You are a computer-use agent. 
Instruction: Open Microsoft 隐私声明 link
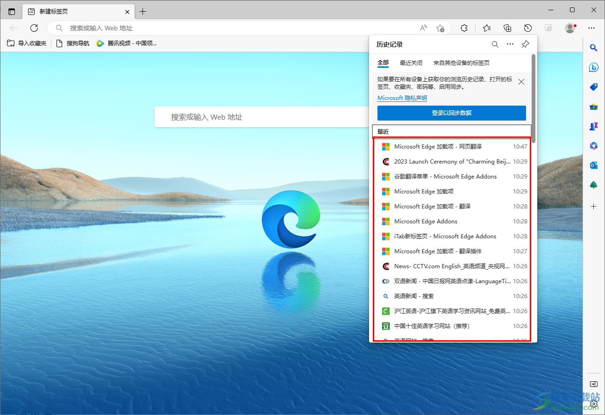pyautogui.click(x=402, y=98)
